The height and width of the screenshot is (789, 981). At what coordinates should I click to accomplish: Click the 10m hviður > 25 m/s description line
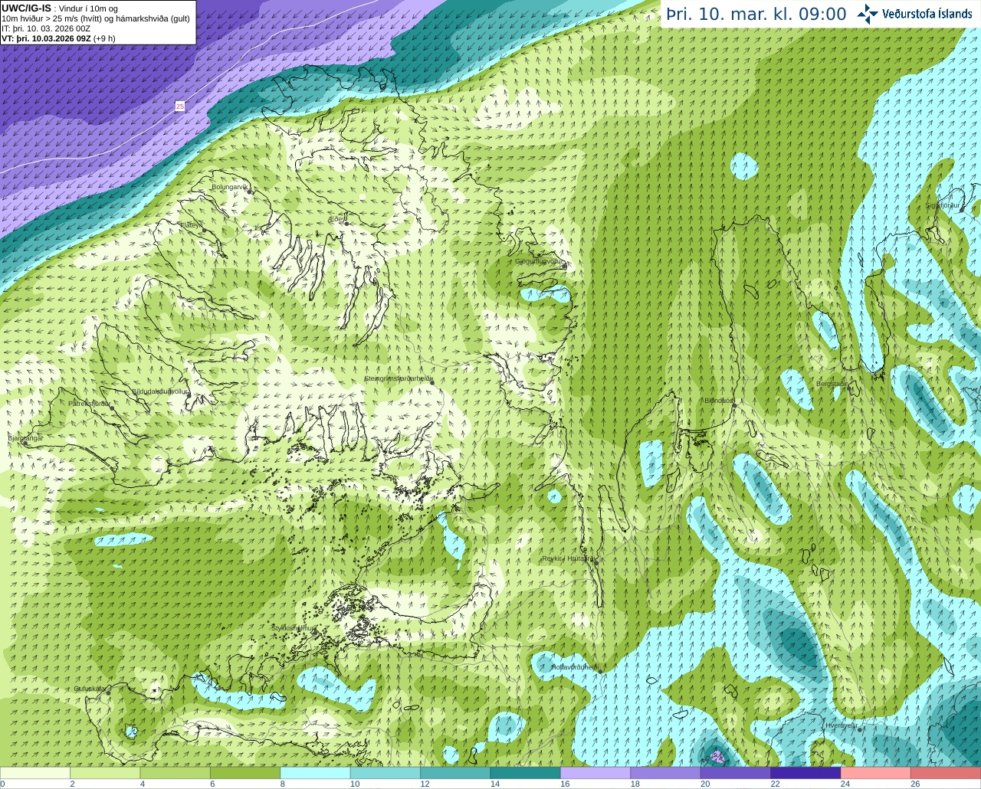coord(96,18)
